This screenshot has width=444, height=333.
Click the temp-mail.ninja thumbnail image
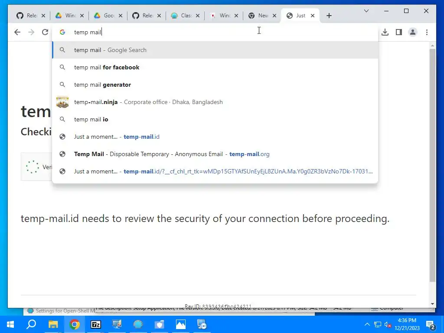point(62,102)
